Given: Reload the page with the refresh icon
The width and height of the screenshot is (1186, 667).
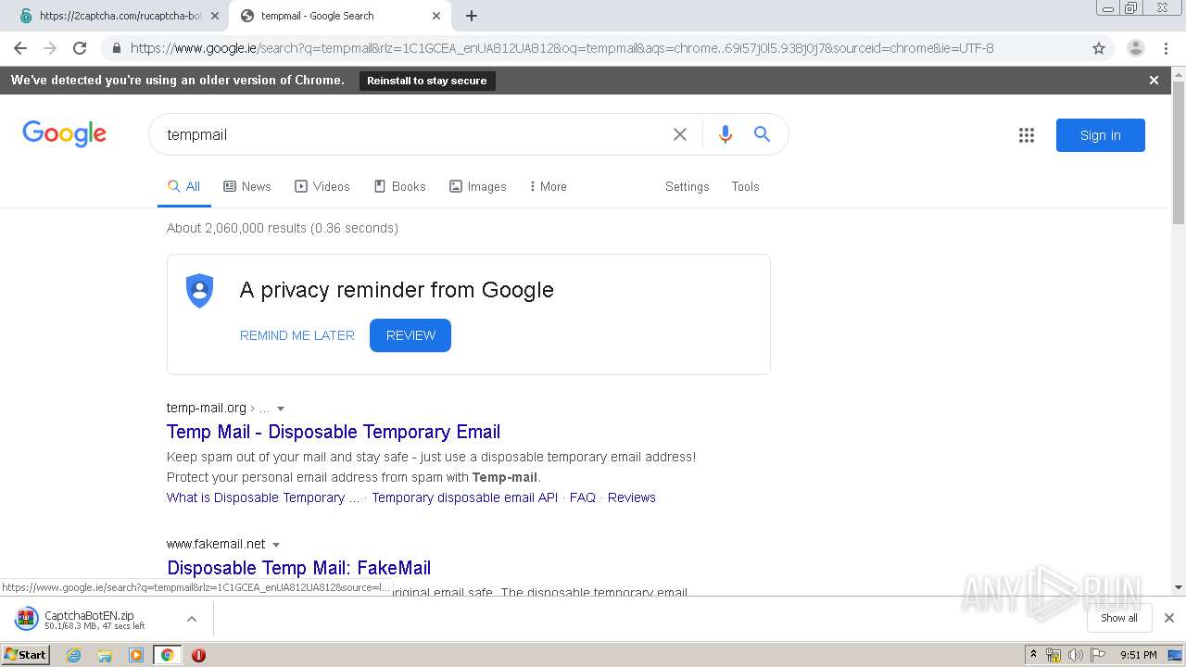Looking at the screenshot, I should point(80,48).
